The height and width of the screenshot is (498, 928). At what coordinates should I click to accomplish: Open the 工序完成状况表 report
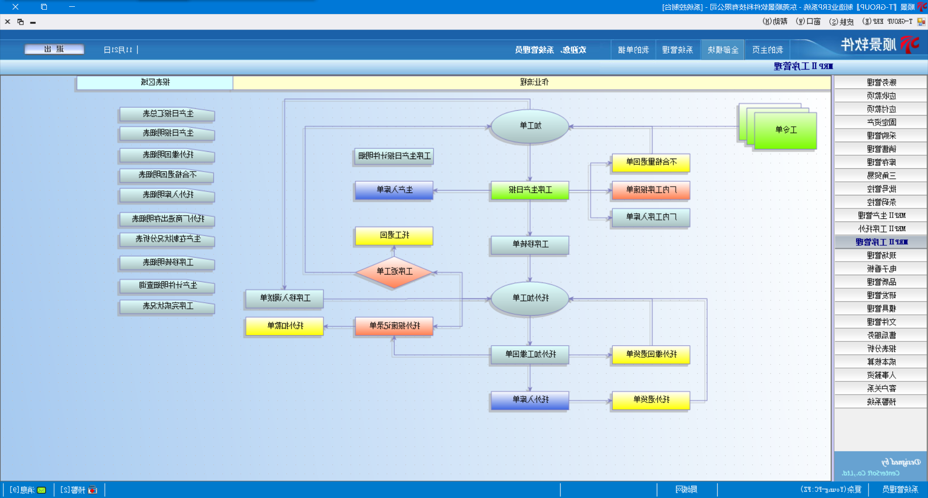coord(168,306)
